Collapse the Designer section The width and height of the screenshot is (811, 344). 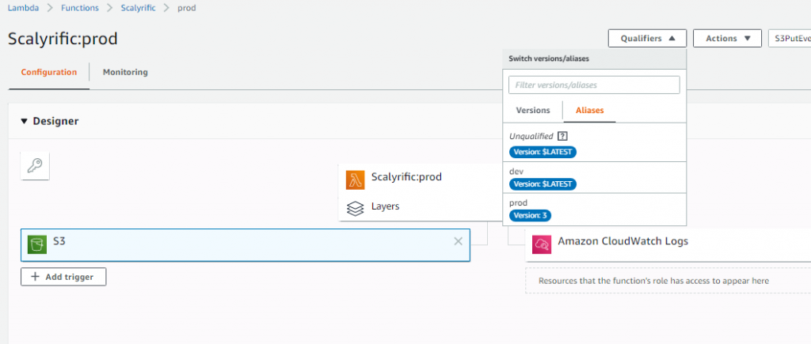tap(25, 122)
